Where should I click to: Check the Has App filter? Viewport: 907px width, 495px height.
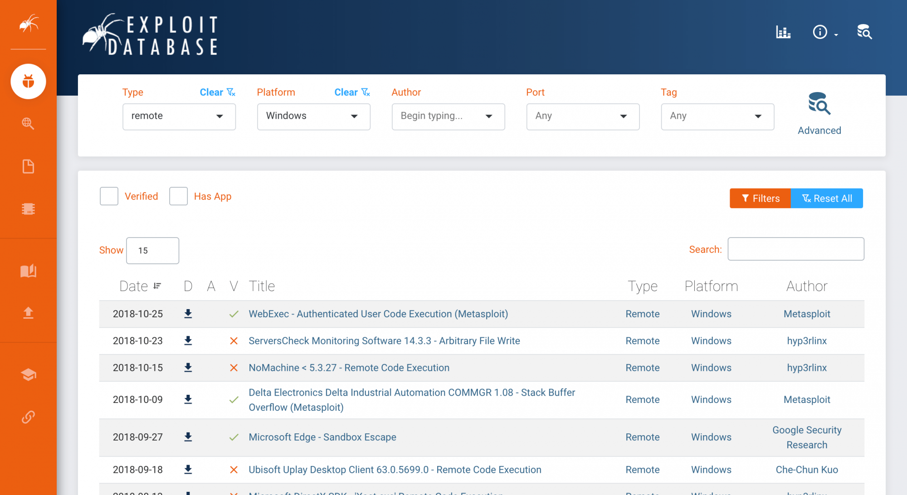[x=178, y=196]
